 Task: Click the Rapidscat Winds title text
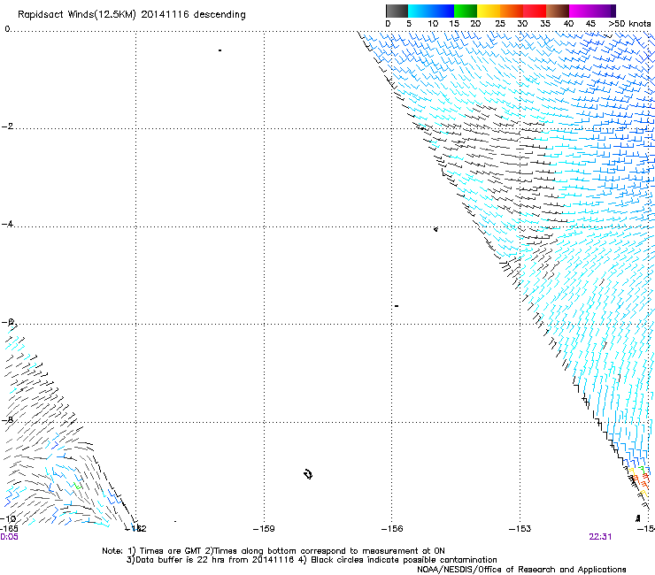[x=132, y=14]
